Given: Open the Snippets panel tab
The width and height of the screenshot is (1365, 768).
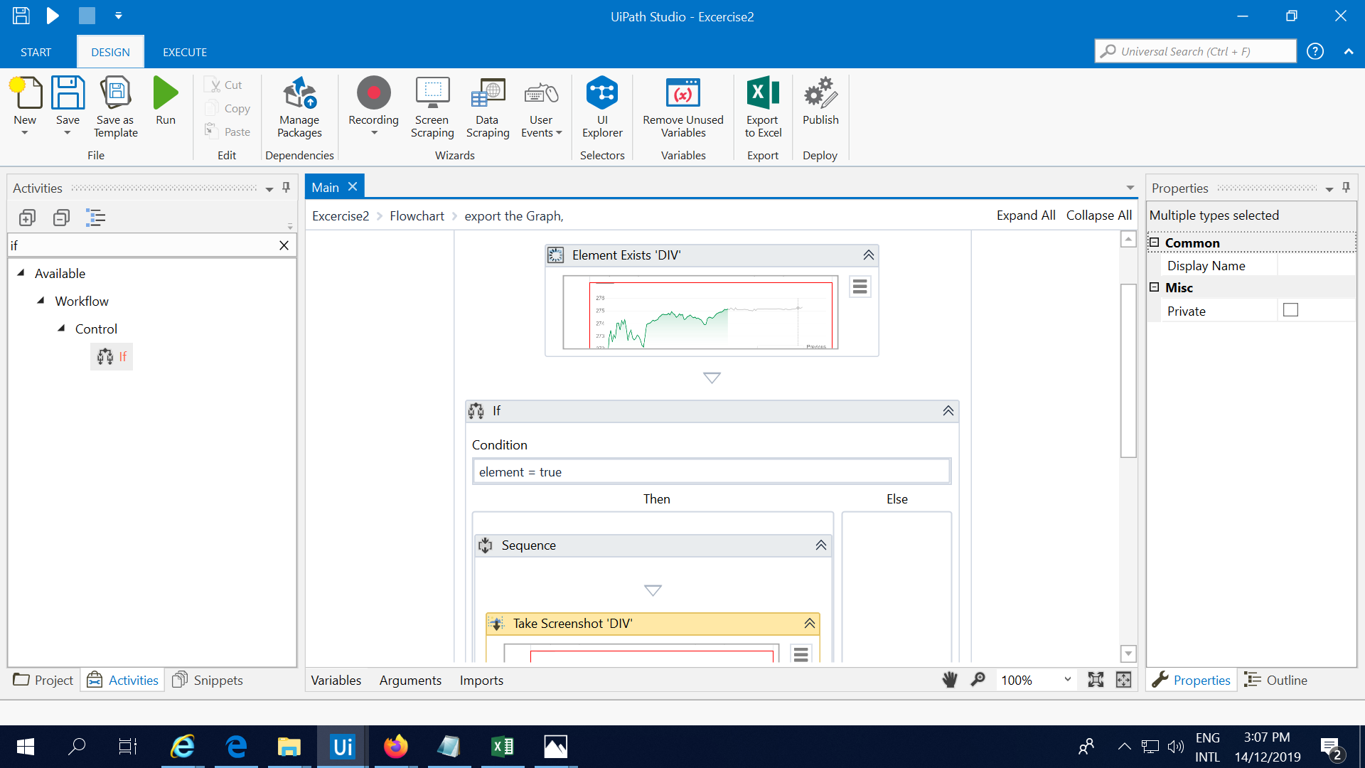Looking at the screenshot, I should click(208, 680).
